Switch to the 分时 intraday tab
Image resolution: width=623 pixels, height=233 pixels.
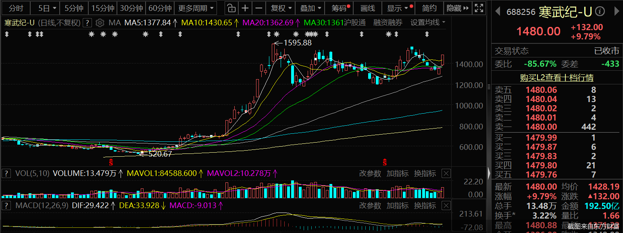coord(16,8)
